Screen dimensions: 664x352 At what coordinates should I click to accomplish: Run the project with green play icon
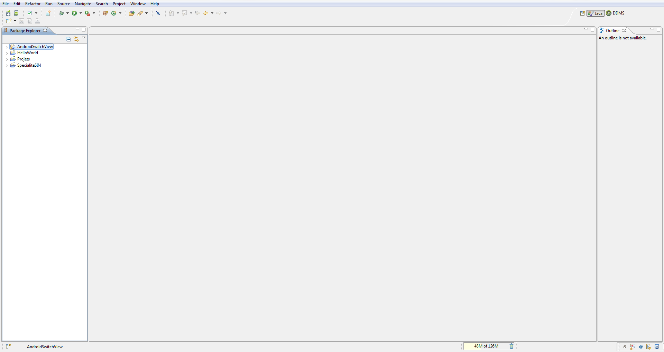click(x=74, y=13)
